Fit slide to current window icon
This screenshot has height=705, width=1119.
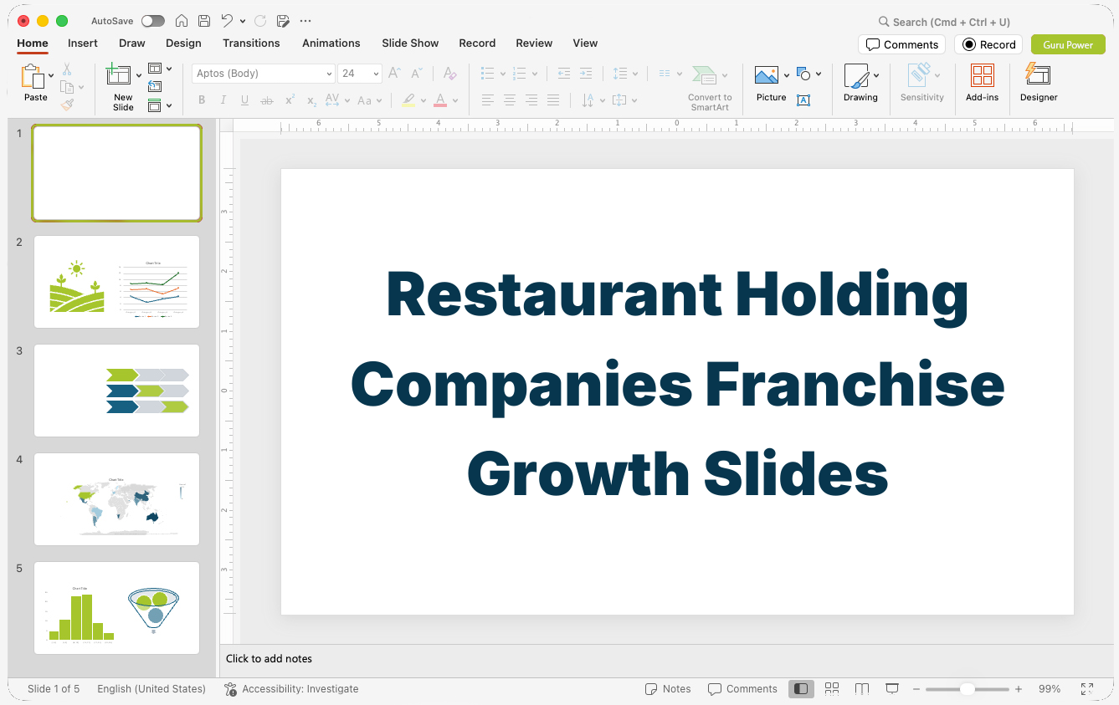pos(1087,689)
